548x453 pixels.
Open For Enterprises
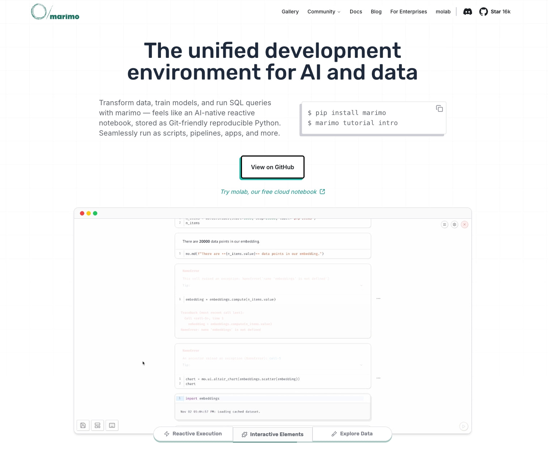pyautogui.click(x=408, y=12)
